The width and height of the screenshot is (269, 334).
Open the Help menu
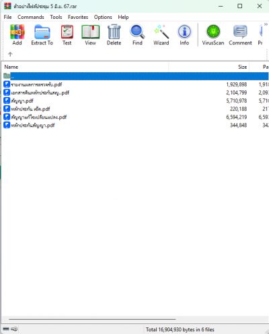(x=123, y=17)
